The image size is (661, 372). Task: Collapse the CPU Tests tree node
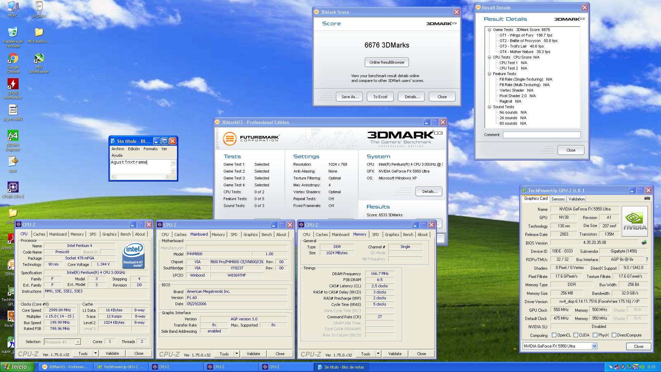[x=489, y=57]
